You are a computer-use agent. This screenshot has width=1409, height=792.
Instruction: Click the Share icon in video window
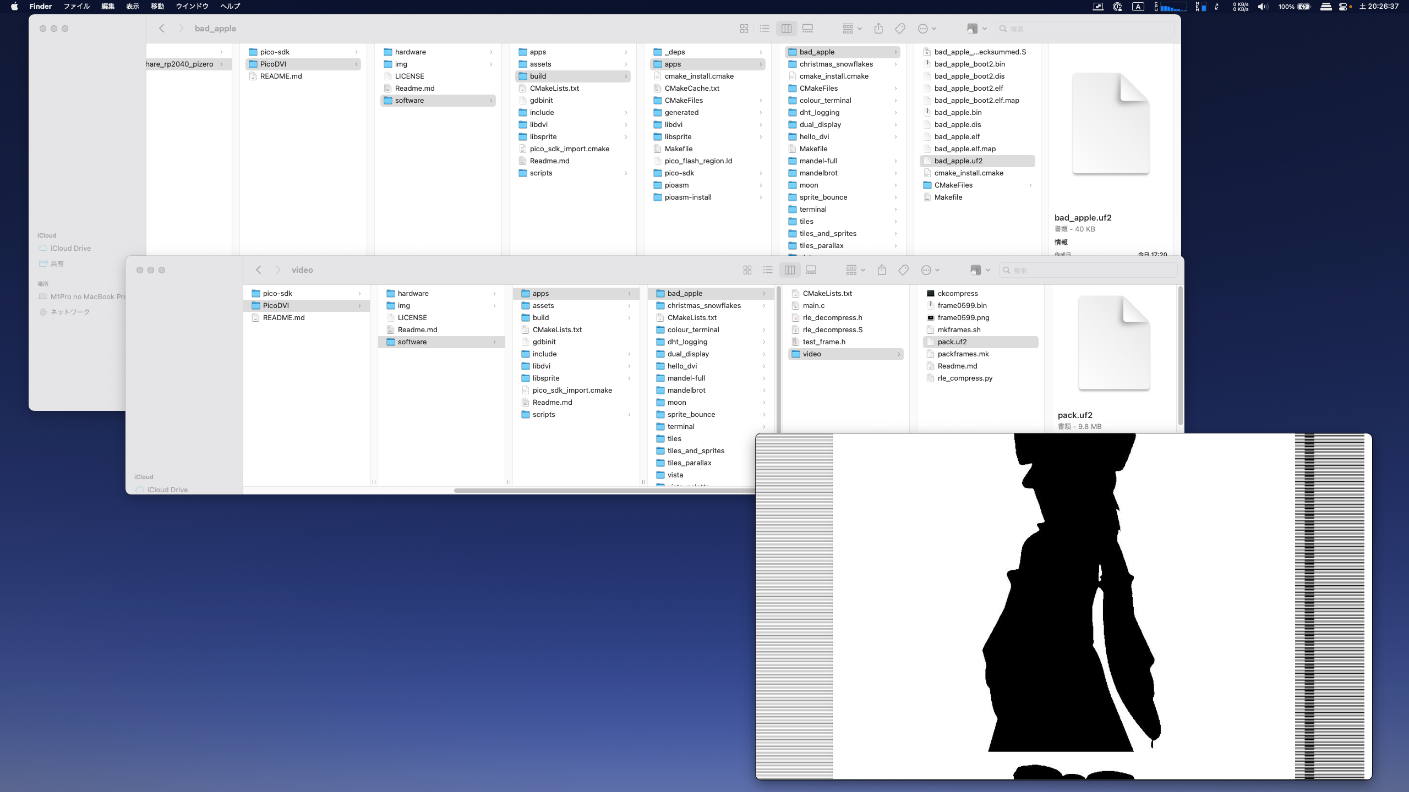(882, 270)
